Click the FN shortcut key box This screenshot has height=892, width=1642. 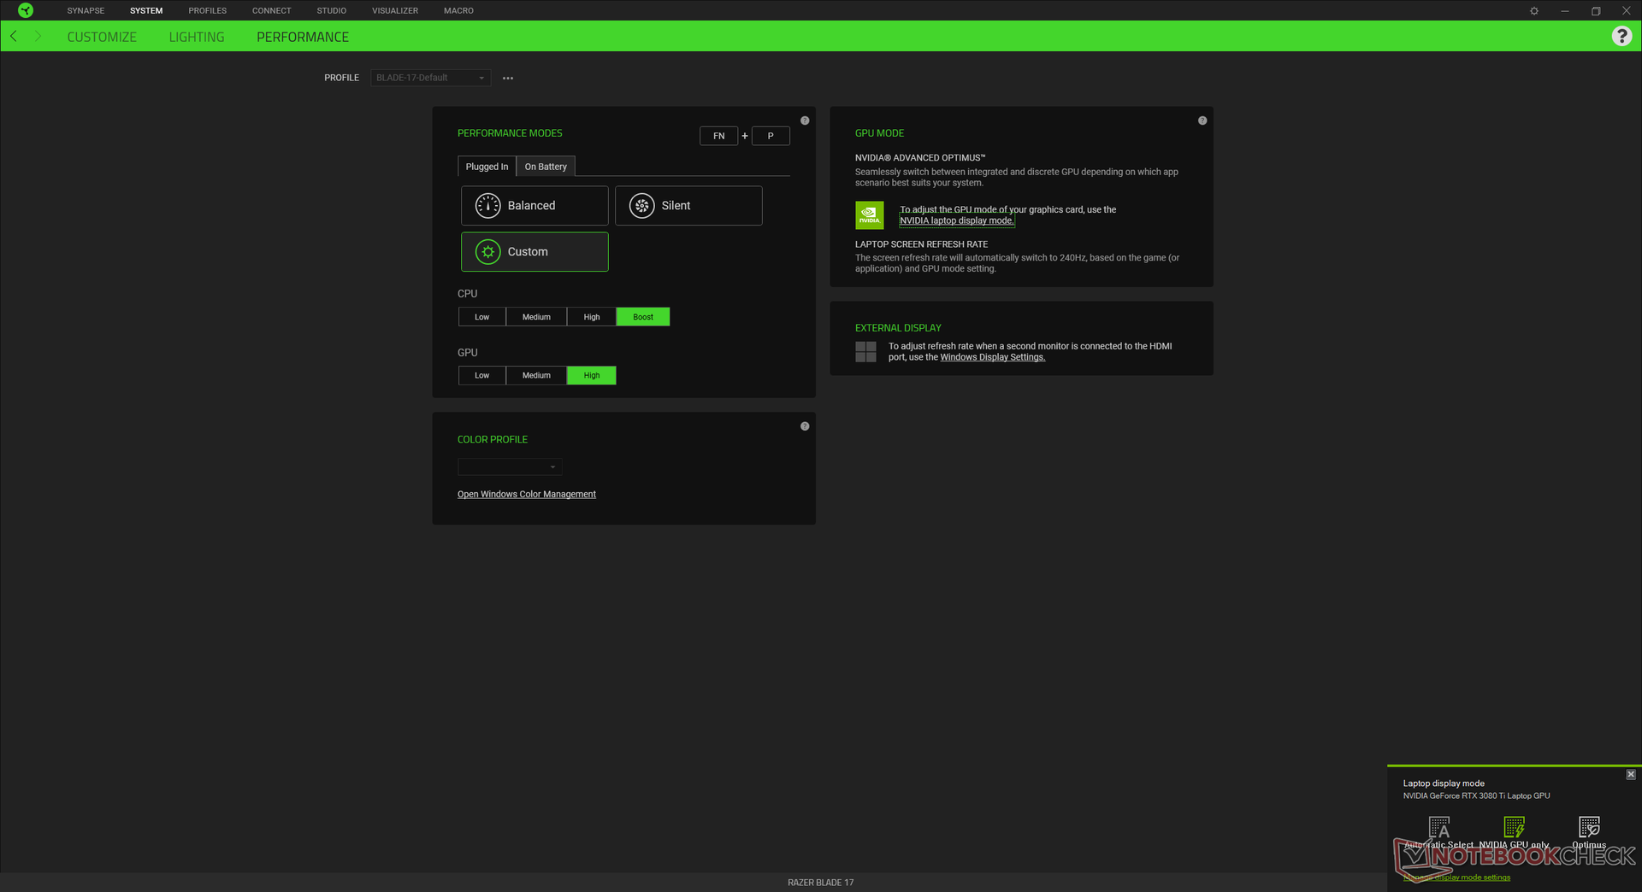(719, 136)
